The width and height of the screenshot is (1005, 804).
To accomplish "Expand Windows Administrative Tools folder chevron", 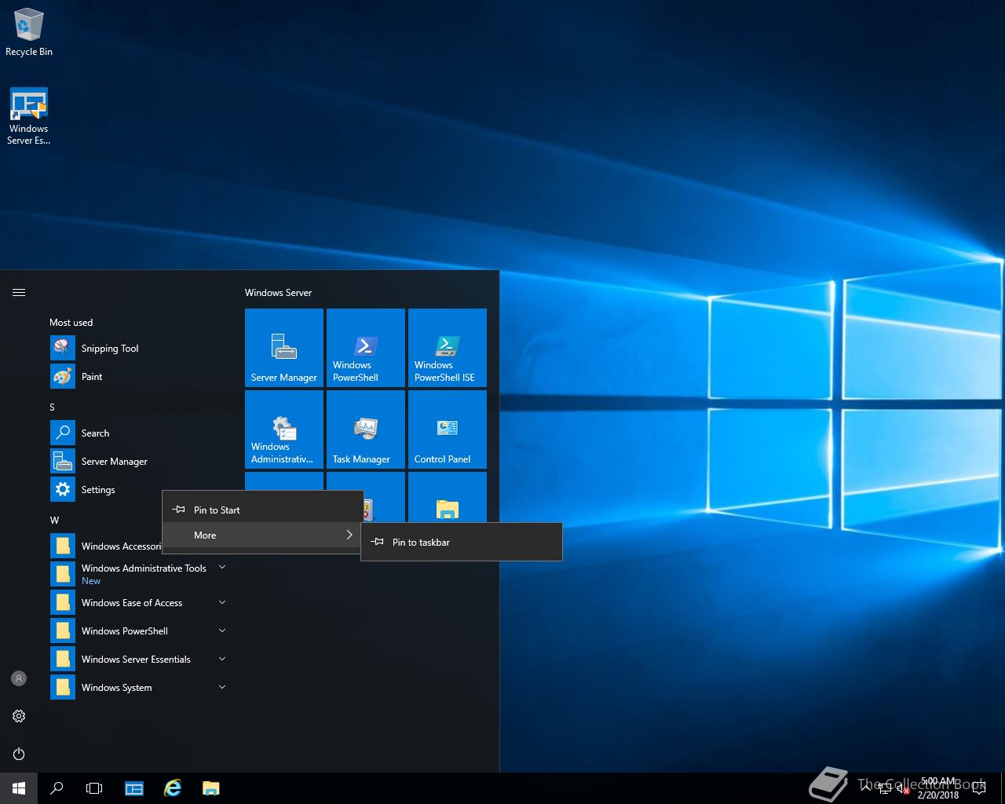I will click(222, 567).
